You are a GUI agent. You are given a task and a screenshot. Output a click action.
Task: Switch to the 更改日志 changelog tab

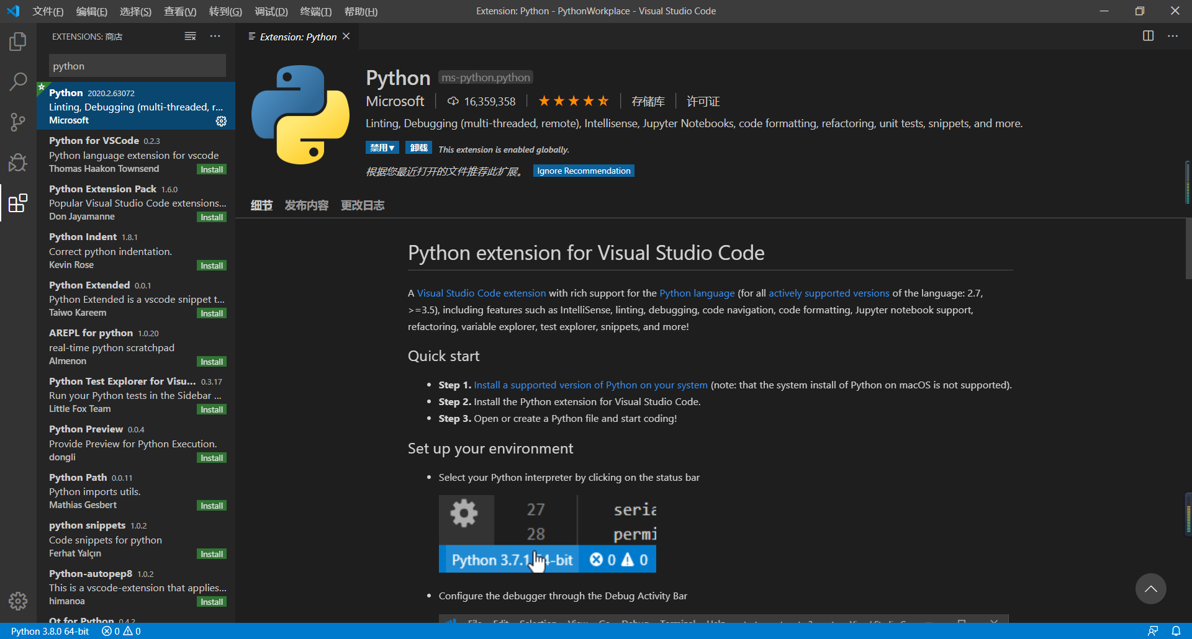362,205
